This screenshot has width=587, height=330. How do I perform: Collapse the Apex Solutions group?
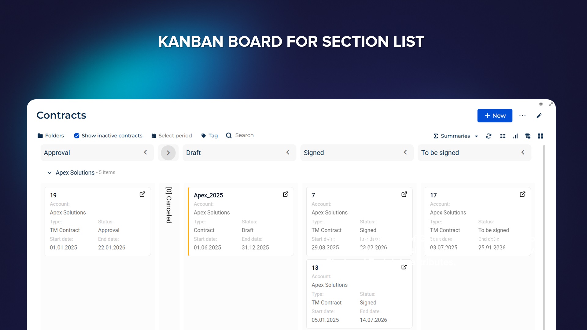pyautogui.click(x=49, y=173)
